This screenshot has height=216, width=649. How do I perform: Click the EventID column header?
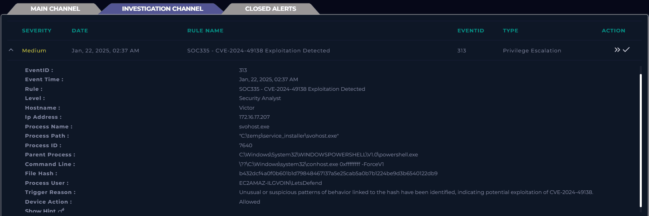pyautogui.click(x=471, y=31)
